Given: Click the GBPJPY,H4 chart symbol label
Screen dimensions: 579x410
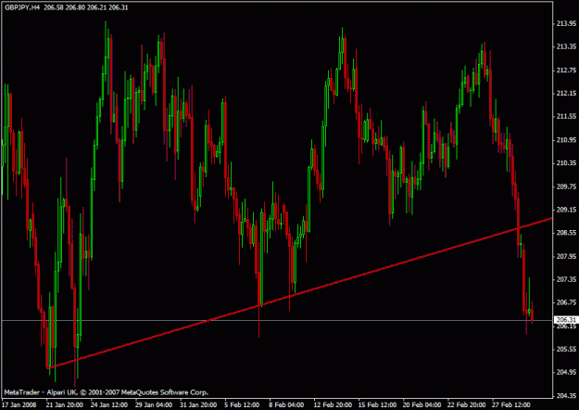Looking at the screenshot, I should (x=22, y=7).
